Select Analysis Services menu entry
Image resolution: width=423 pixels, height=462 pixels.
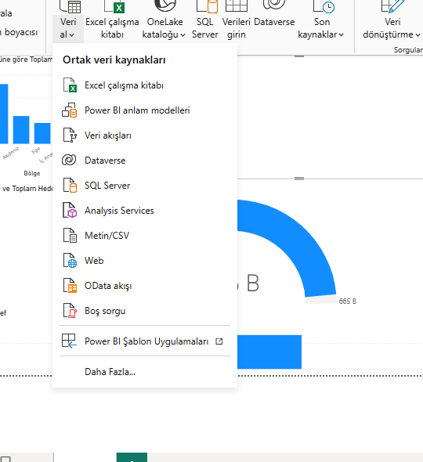coord(145,211)
